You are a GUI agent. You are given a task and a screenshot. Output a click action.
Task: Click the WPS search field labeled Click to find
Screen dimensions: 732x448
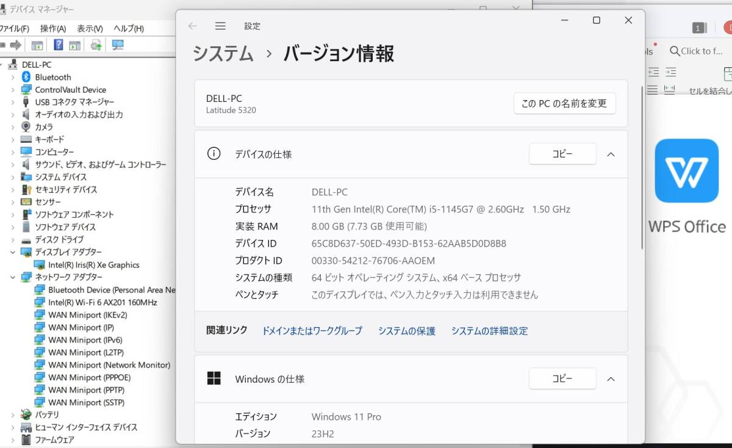coord(697,51)
